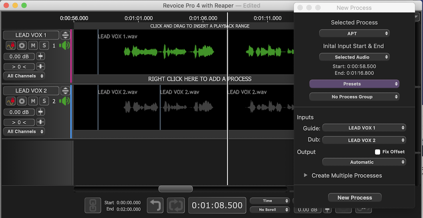Screen dimensions: 423x218
Task: Solo the LEAD VOX 2 track
Action: click(44, 101)
